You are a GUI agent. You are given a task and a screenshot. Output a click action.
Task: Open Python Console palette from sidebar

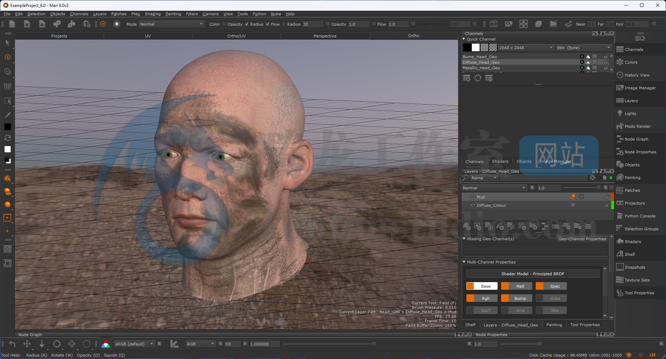640,216
